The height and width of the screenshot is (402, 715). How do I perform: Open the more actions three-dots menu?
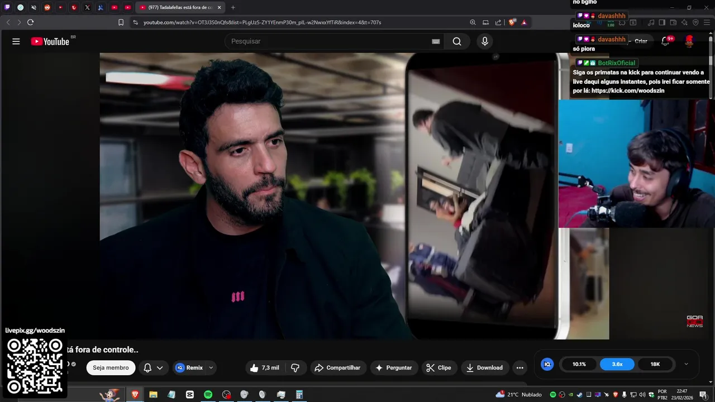coord(520,367)
